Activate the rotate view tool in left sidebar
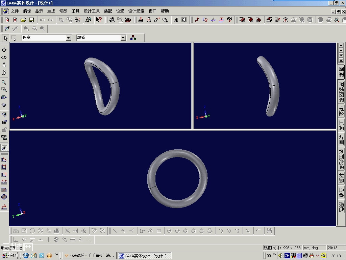This screenshot has width=346, height=260. (5, 57)
